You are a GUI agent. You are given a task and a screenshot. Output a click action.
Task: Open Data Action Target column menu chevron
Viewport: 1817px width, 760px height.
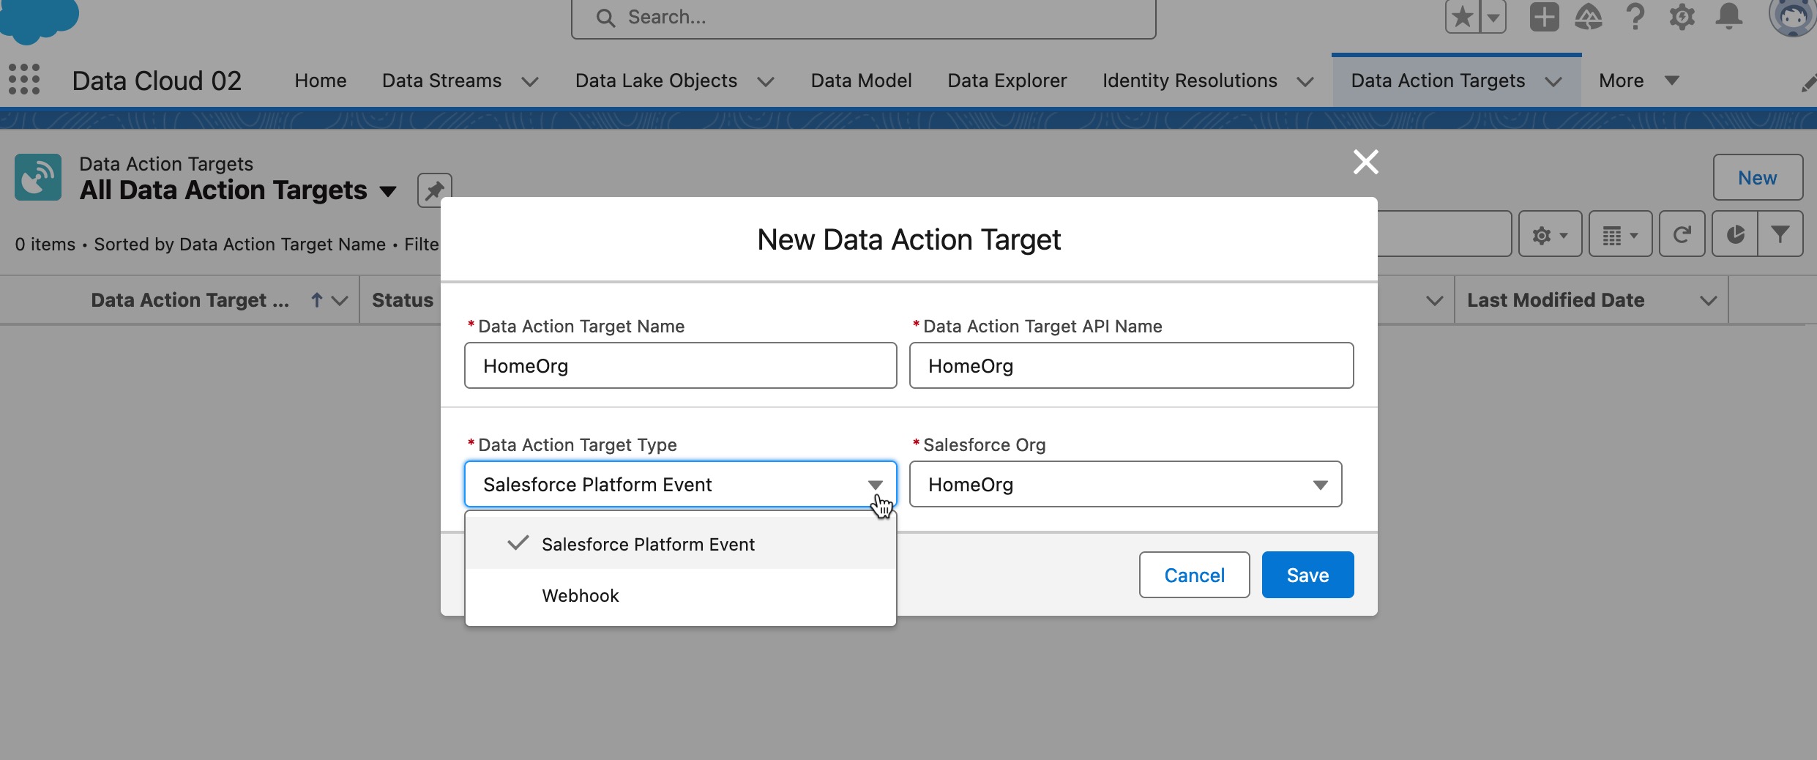coord(340,300)
